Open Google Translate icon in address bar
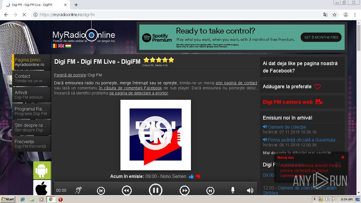 pos(325,15)
